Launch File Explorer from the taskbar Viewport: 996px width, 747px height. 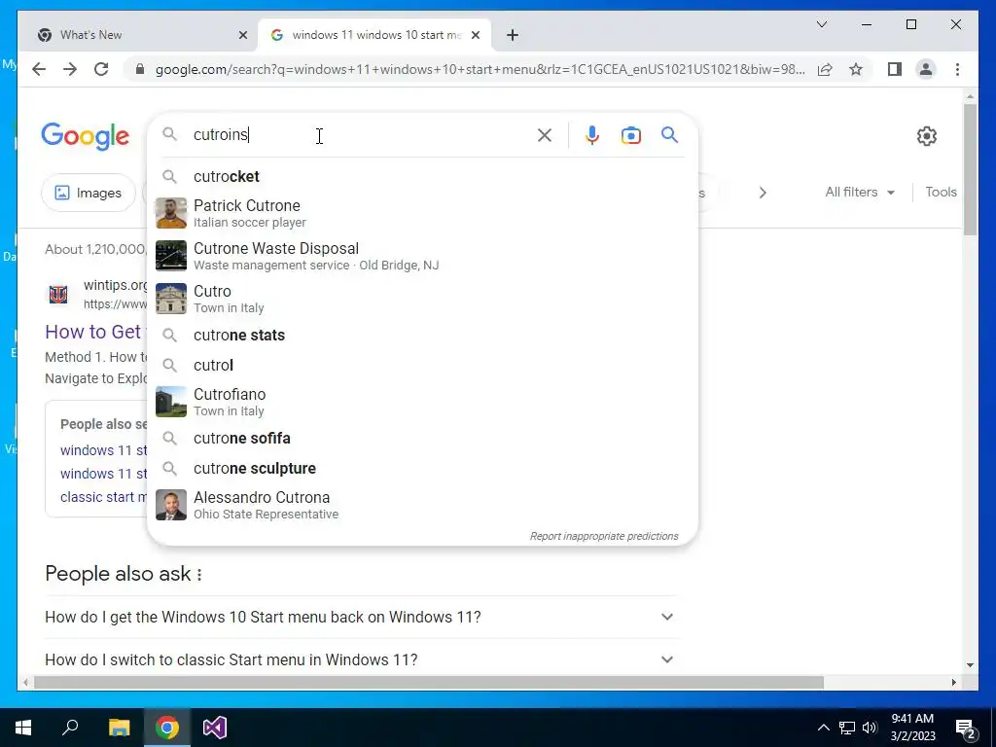119,728
